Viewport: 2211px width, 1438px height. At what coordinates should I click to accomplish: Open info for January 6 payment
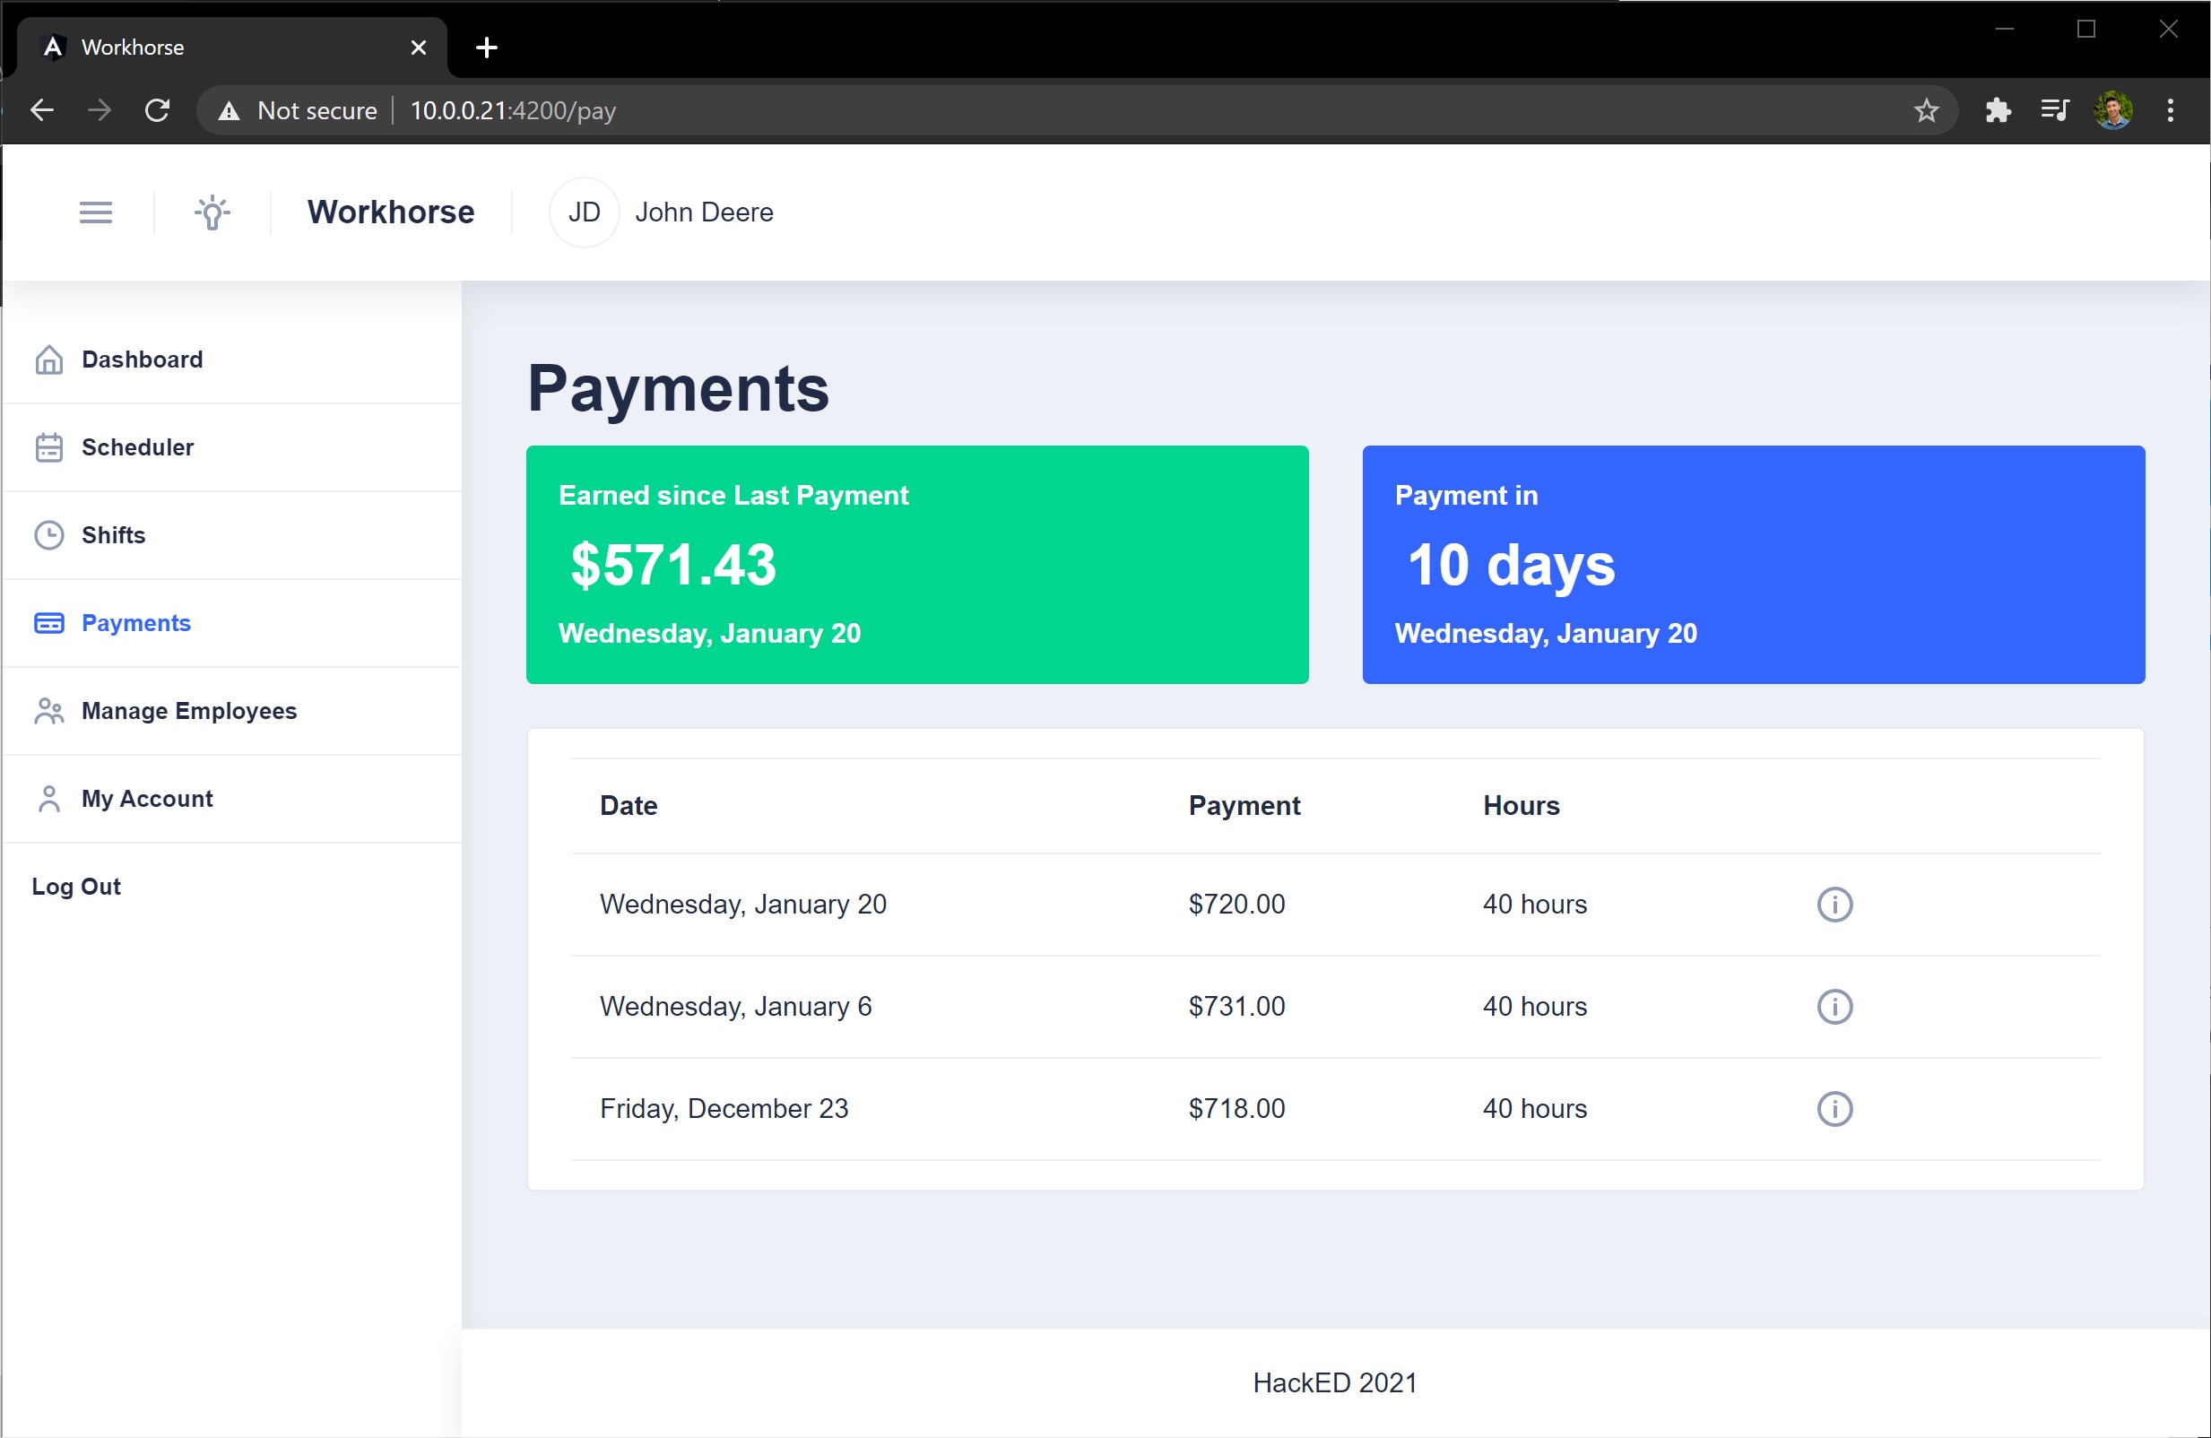click(x=1834, y=1006)
